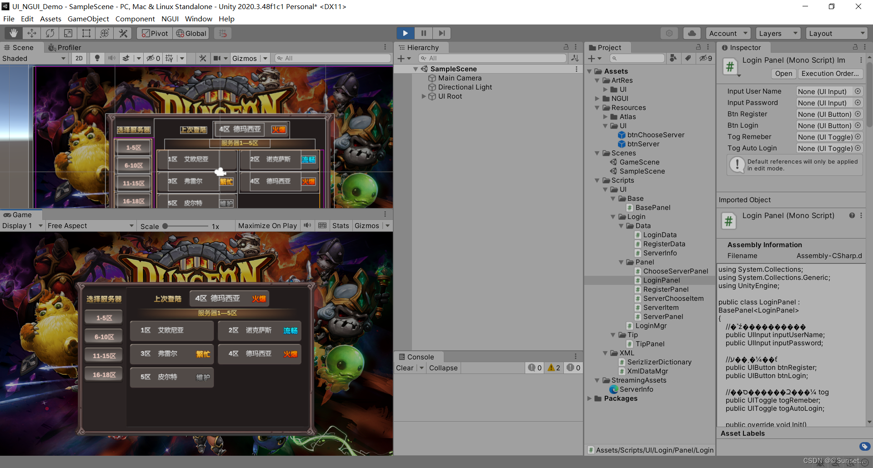This screenshot has width=873, height=468.
Task: Toggle Console warning messages filter
Action: [554, 368]
